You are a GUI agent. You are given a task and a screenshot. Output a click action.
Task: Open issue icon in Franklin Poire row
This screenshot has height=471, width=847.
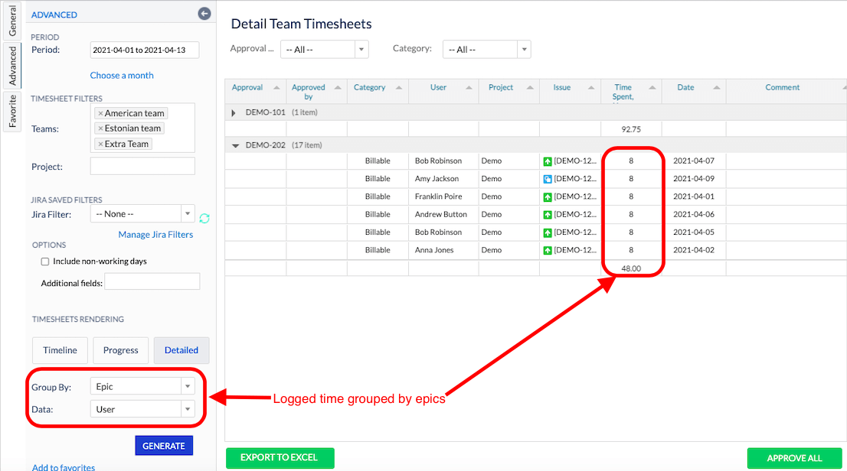(x=548, y=197)
